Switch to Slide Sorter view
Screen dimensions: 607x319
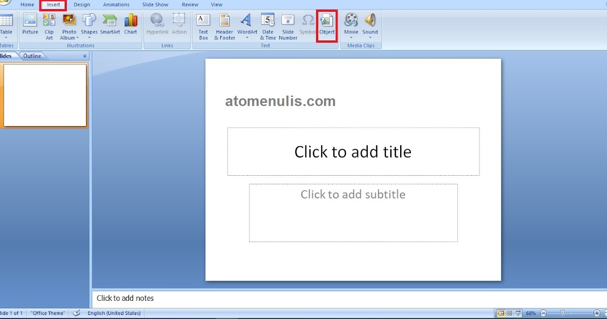[x=509, y=313]
